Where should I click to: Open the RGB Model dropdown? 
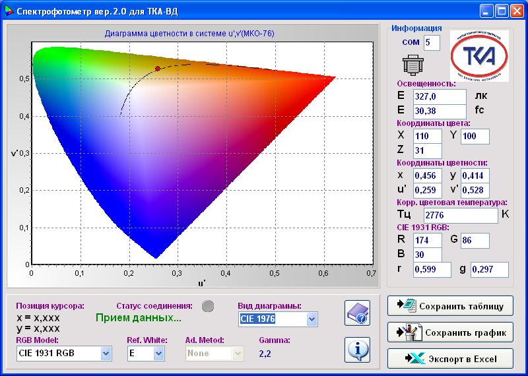coord(106,354)
